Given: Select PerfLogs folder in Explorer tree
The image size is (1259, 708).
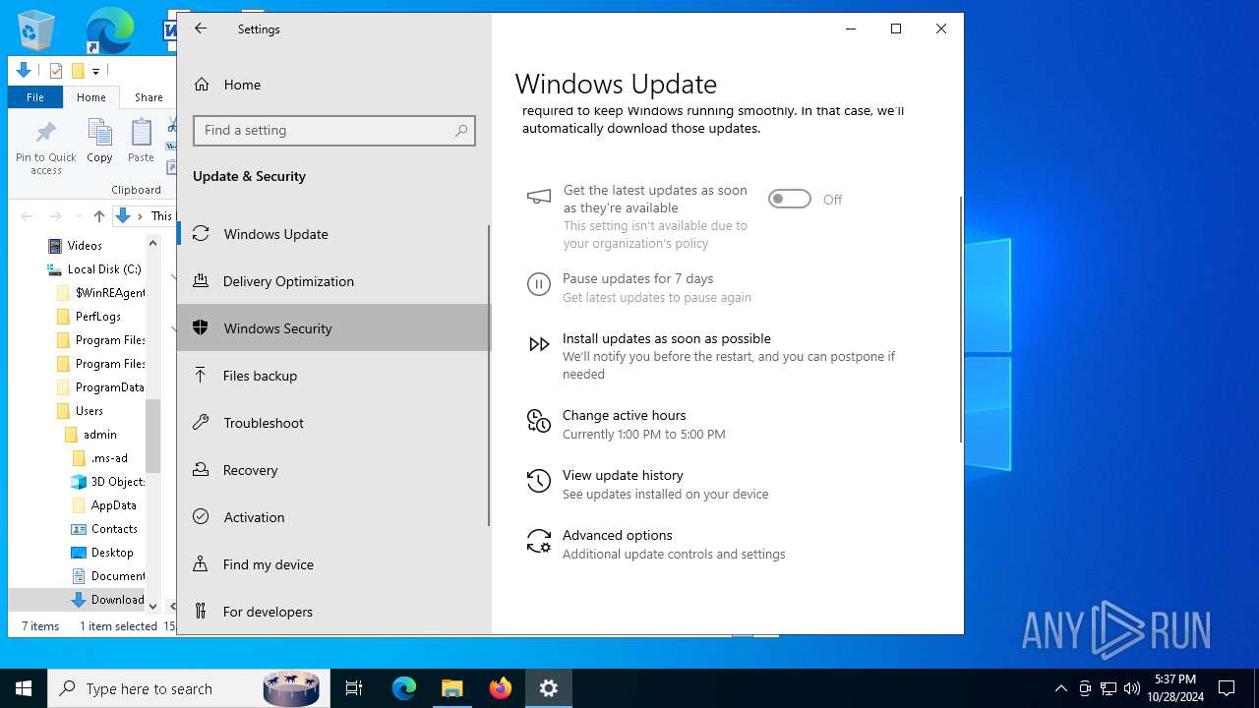Looking at the screenshot, I should tap(98, 317).
